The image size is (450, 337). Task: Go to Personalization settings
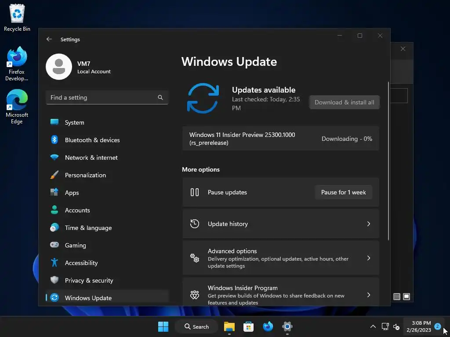click(107, 175)
